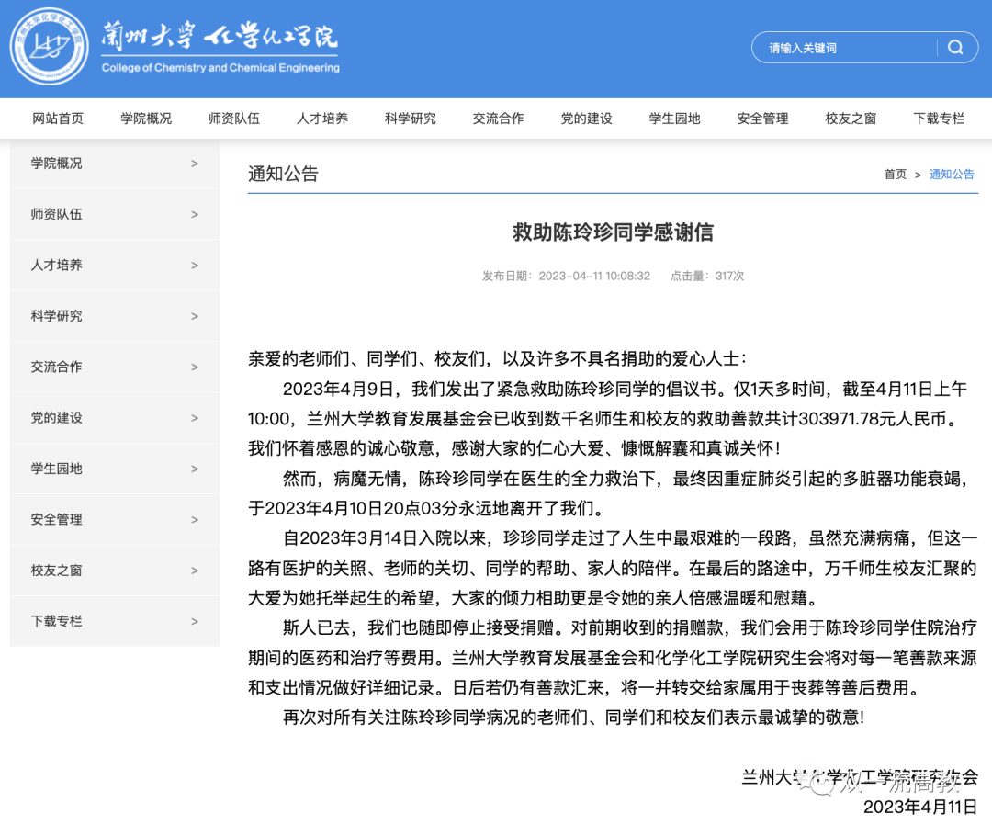The height and width of the screenshot is (825, 992).
Task: Expand the sidebar 校友之窗 chevron
Action: pyautogui.click(x=195, y=571)
